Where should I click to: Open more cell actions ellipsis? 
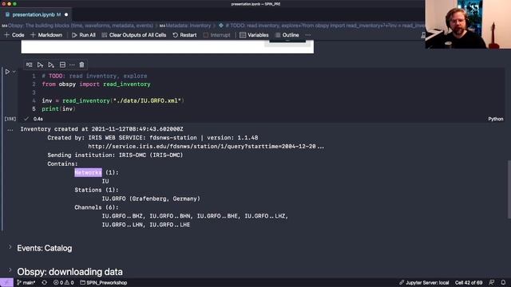point(72,65)
